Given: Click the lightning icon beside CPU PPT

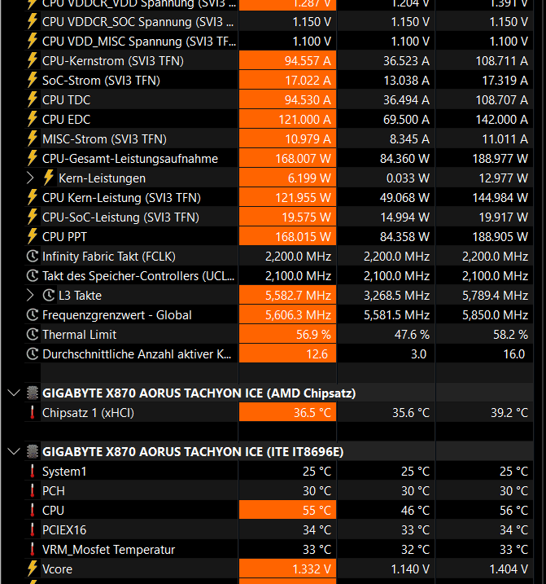Looking at the screenshot, I should tap(33, 236).
